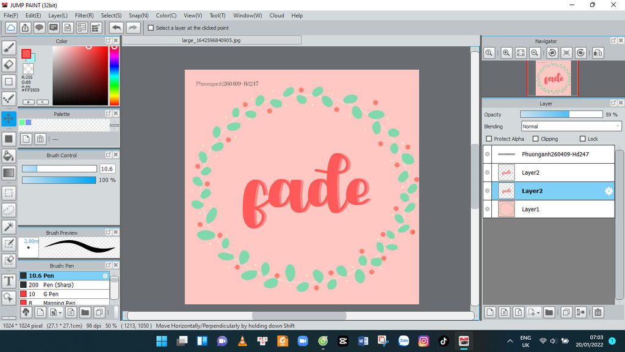Undo the last action
625x352 pixels.
[x=117, y=28]
